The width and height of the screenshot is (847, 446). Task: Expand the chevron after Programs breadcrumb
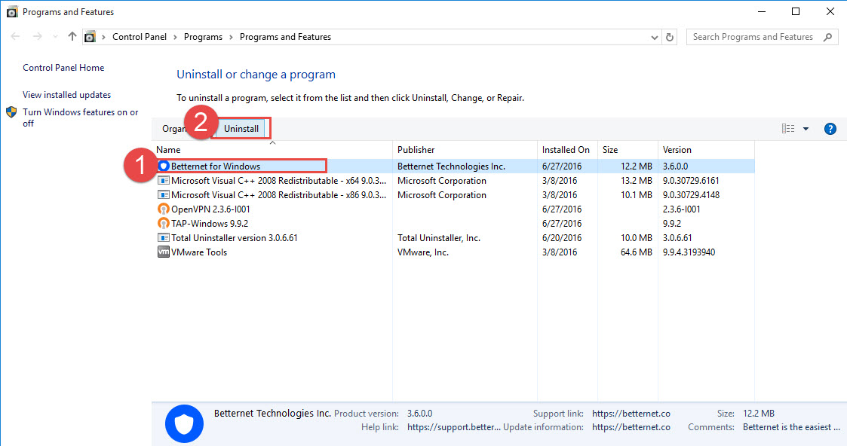tap(232, 37)
